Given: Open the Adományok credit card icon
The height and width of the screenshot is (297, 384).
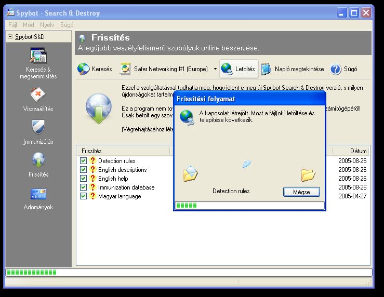Looking at the screenshot, I should [38, 194].
